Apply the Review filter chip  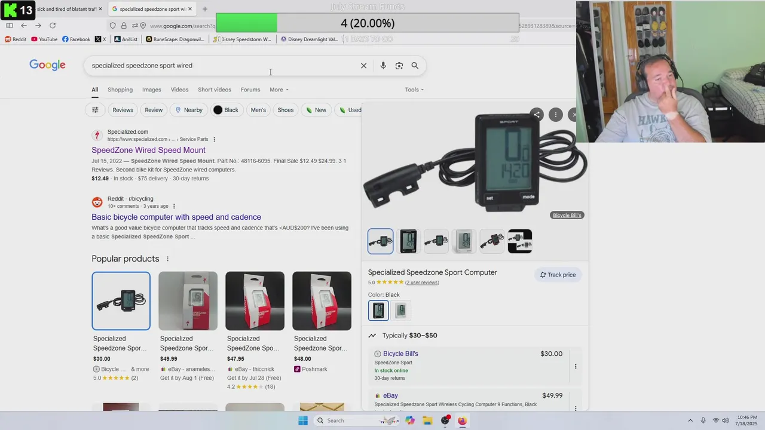[154, 110]
